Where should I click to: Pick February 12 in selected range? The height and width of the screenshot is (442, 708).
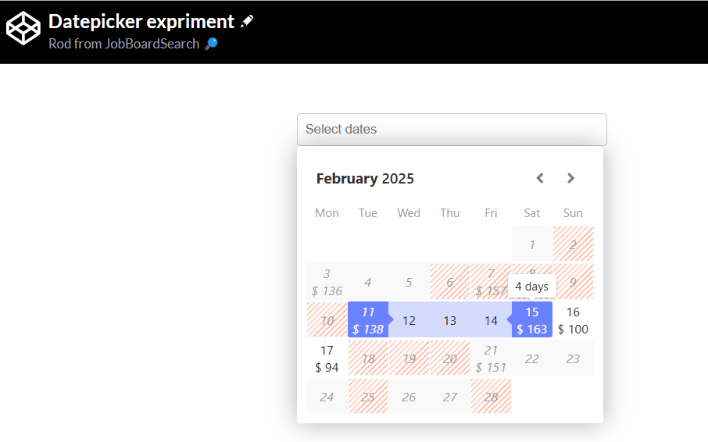pyautogui.click(x=409, y=320)
